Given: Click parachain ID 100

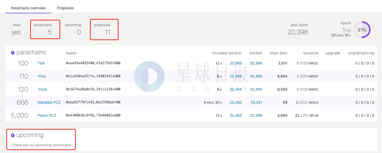Looking at the screenshot, I should pos(23,63).
